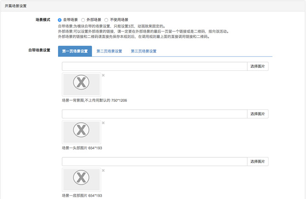The width and height of the screenshot is (306, 199).
Task: Click the 场景一头部图片 placeholder thumbnail
Action: click(x=81, y=132)
